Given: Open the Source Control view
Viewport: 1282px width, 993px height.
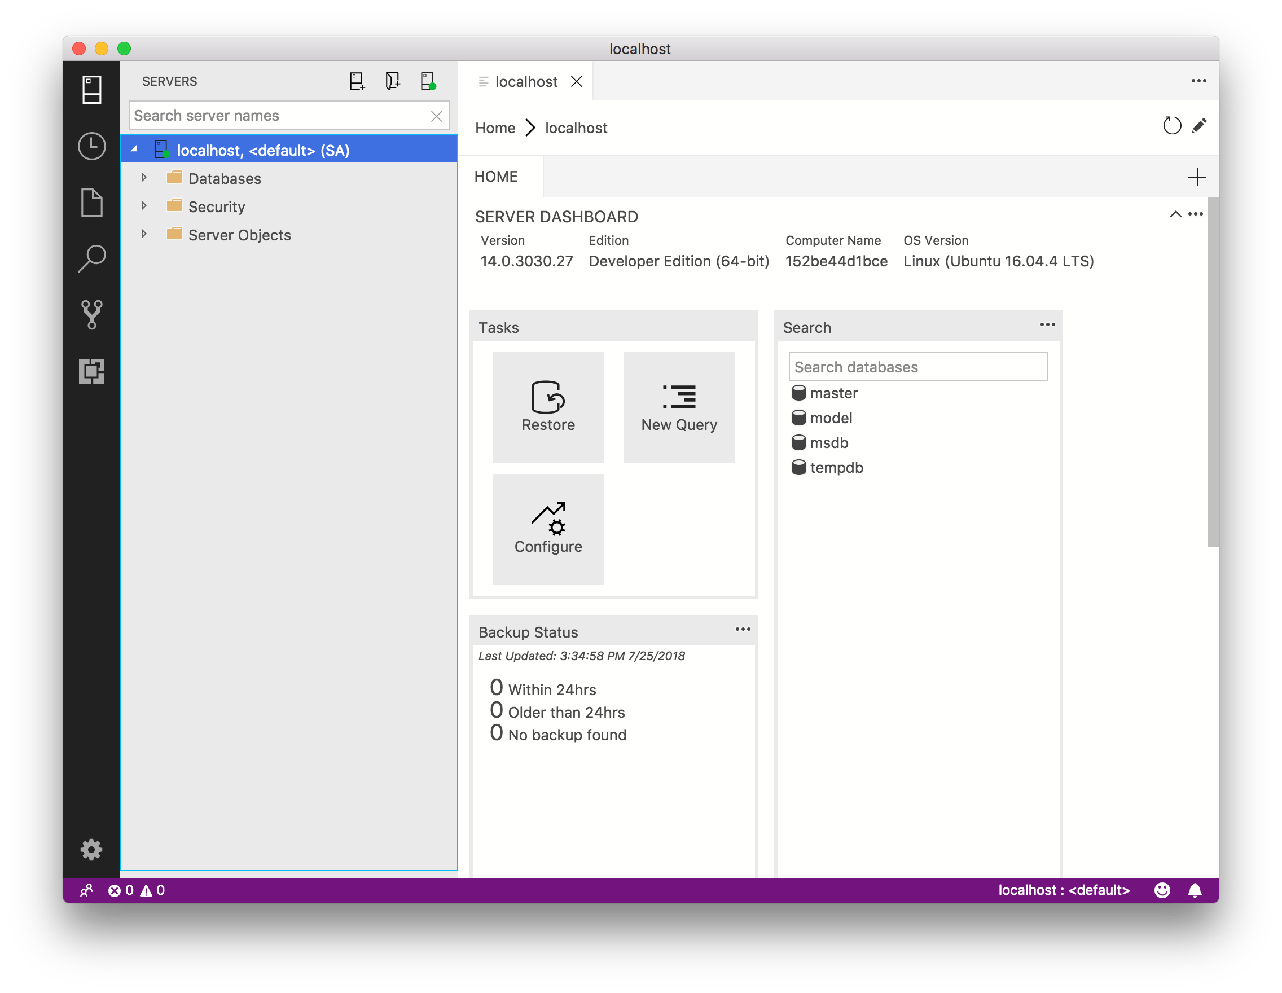Looking at the screenshot, I should (91, 315).
